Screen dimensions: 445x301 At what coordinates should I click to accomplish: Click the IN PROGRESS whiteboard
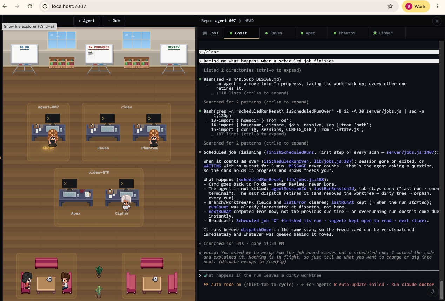click(x=99, y=54)
